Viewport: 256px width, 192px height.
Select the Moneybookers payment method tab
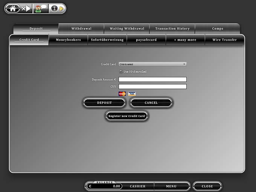click(x=68, y=40)
